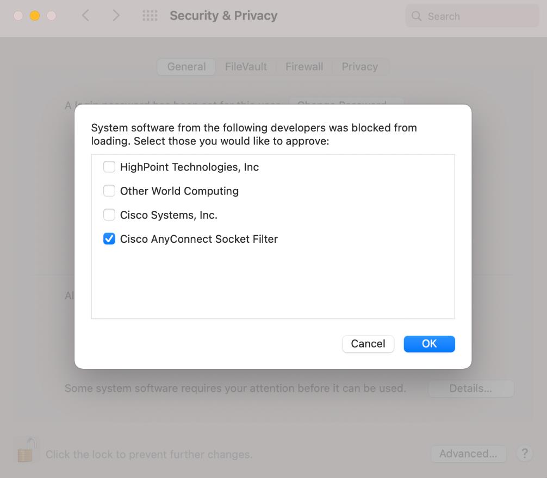Click the magnifying glass search icon
Image resolution: width=547 pixels, height=478 pixels.
417,16
